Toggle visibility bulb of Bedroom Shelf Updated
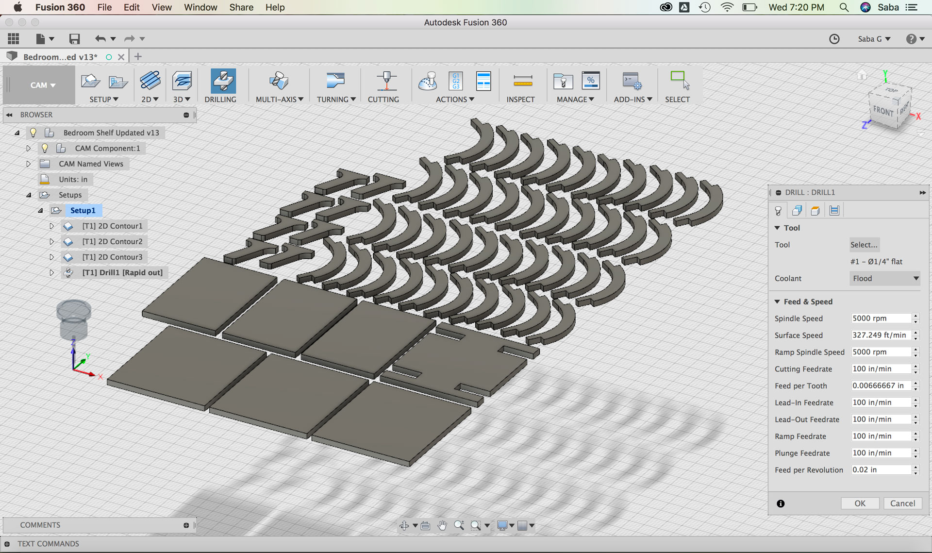Screen dimensions: 932x553 (33, 133)
